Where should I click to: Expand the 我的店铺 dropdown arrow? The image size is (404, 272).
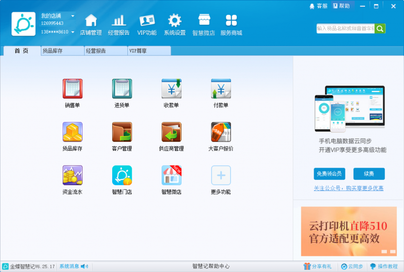point(73,16)
